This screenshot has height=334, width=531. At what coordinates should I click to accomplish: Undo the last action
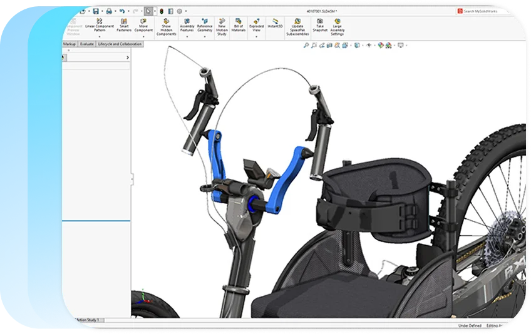point(122,11)
